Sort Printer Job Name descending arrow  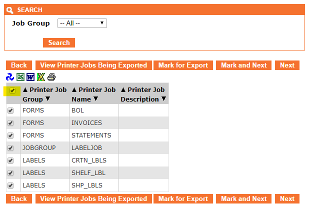(x=95, y=99)
